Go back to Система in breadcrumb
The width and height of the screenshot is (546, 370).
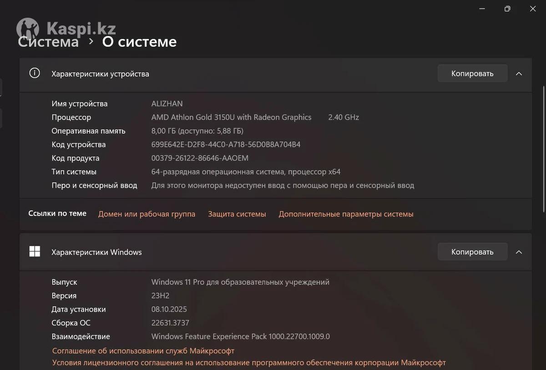tap(48, 42)
